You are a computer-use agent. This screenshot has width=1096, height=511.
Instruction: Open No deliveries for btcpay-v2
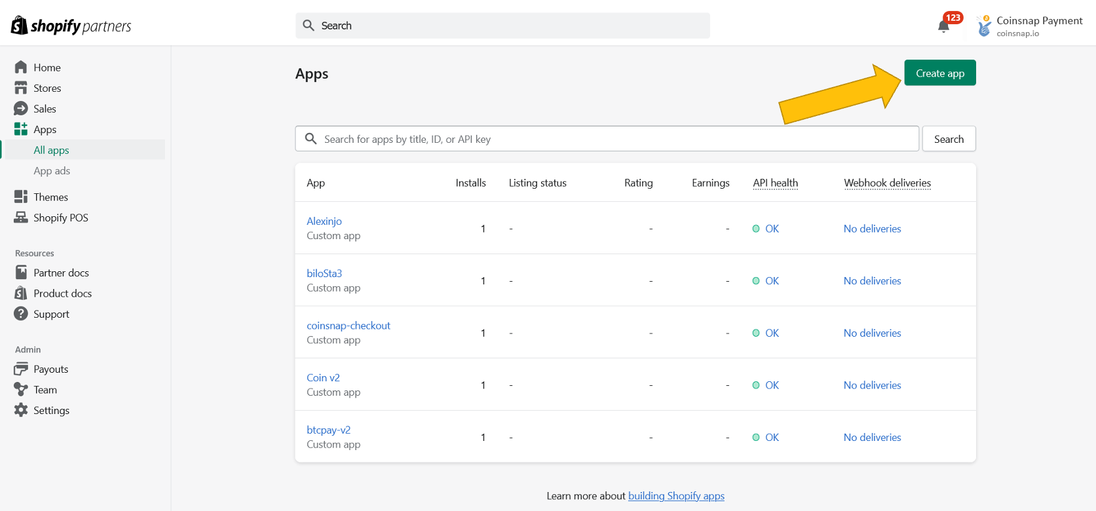(872, 437)
